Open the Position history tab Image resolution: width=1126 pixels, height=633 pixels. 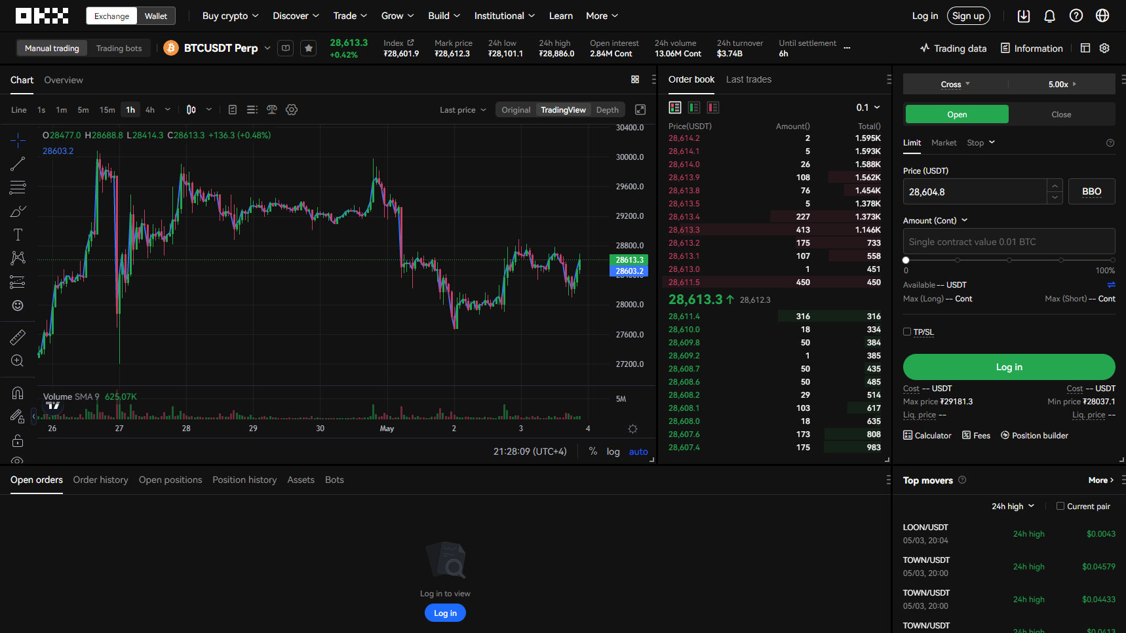(244, 480)
